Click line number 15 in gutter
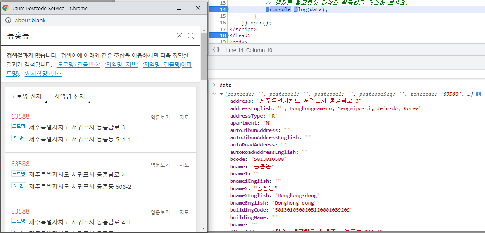The height and width of the screenshot is (233, 485). [222, 16]
